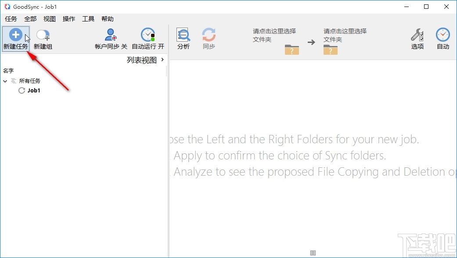Open Options (选项) wrench icon

point(417,35)
